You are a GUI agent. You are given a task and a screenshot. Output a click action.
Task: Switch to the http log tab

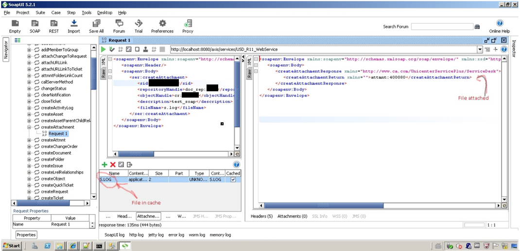coord(137,235)
